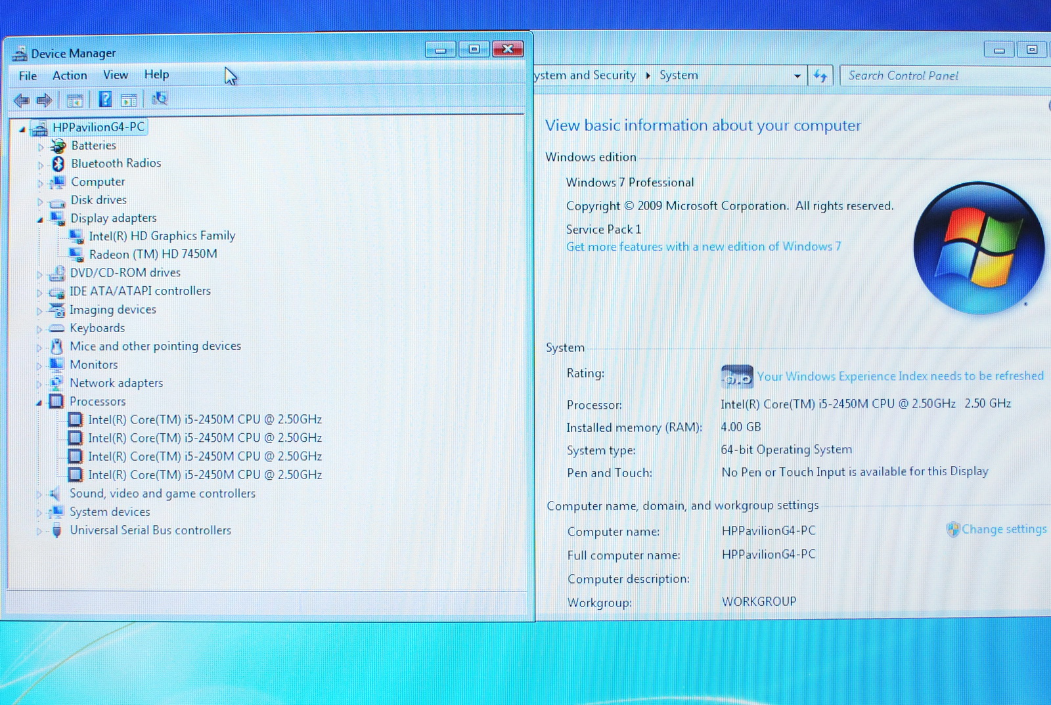Screen dimensions: 1051x705
Task: Click the Mice and other pointing devices icon
Action: pos(57,346)
